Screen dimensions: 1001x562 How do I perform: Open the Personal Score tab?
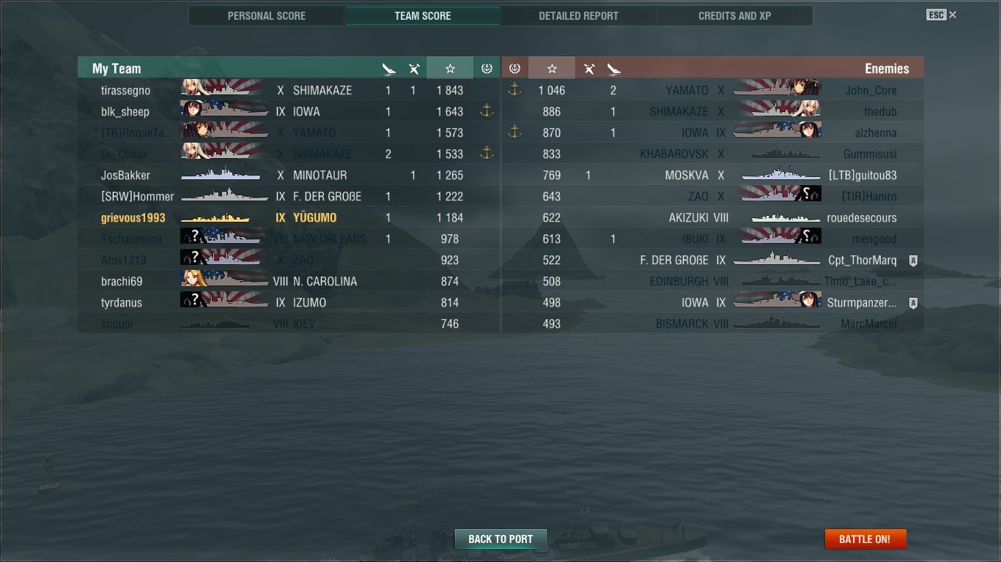click(x=267, y=15)
